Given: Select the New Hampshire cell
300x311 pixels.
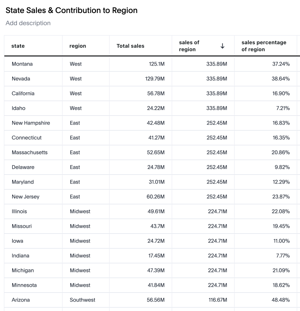Looking at the screenshot, I should 31,123.
